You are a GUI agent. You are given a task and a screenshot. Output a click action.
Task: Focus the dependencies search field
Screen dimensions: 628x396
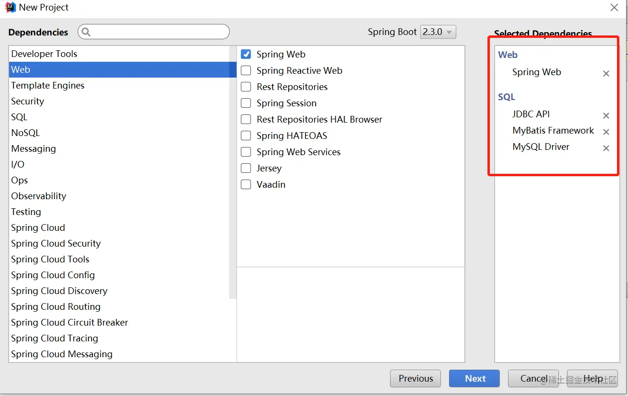point(154,32)
